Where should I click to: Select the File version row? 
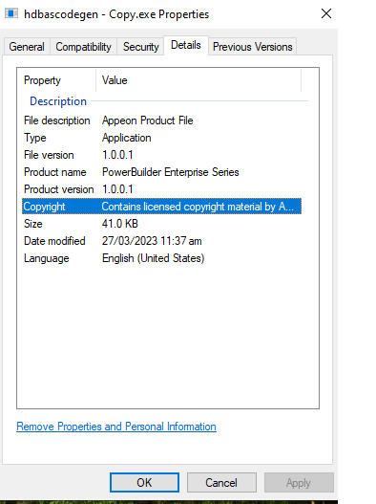click(x=161, y=155)
